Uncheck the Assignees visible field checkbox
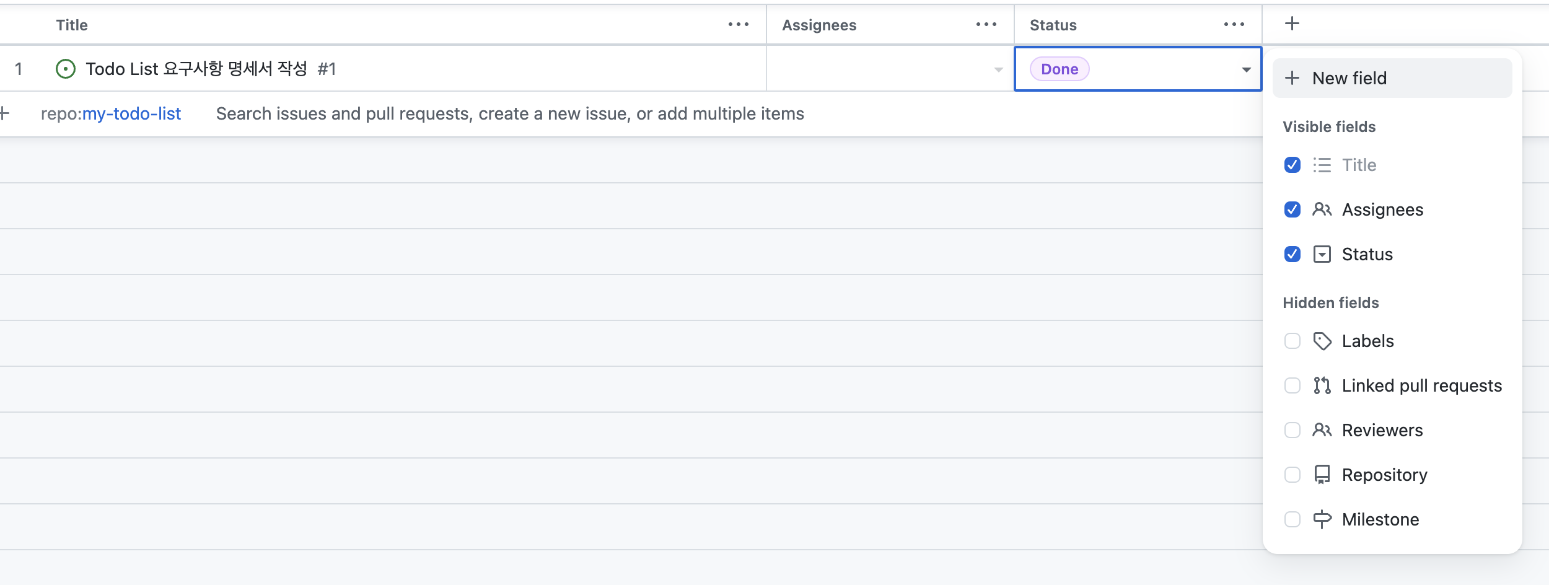Image resolution: width=1549 pixels, height=585 pixels. [1292, 210]
